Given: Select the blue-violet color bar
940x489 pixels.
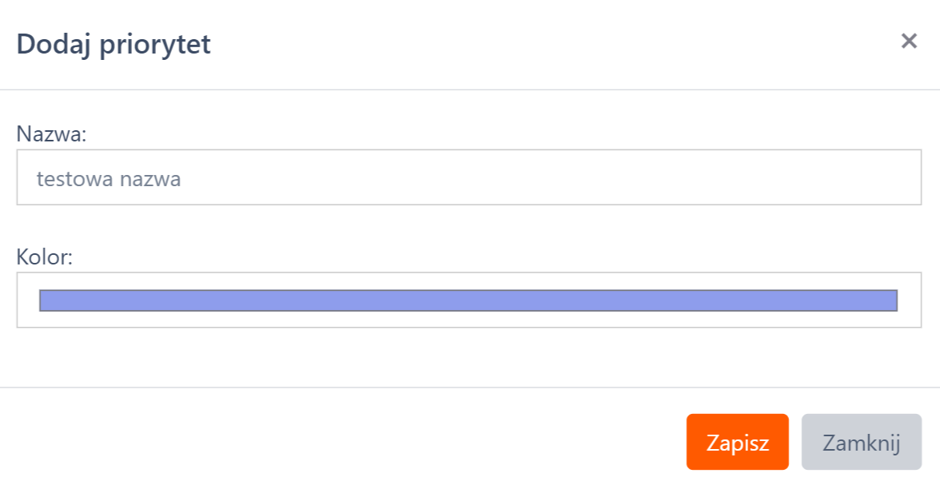Looking at the screenshot, I should [x=468, y=300].
